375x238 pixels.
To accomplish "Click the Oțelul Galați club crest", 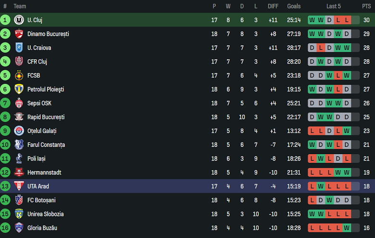I will coord(19,131).
